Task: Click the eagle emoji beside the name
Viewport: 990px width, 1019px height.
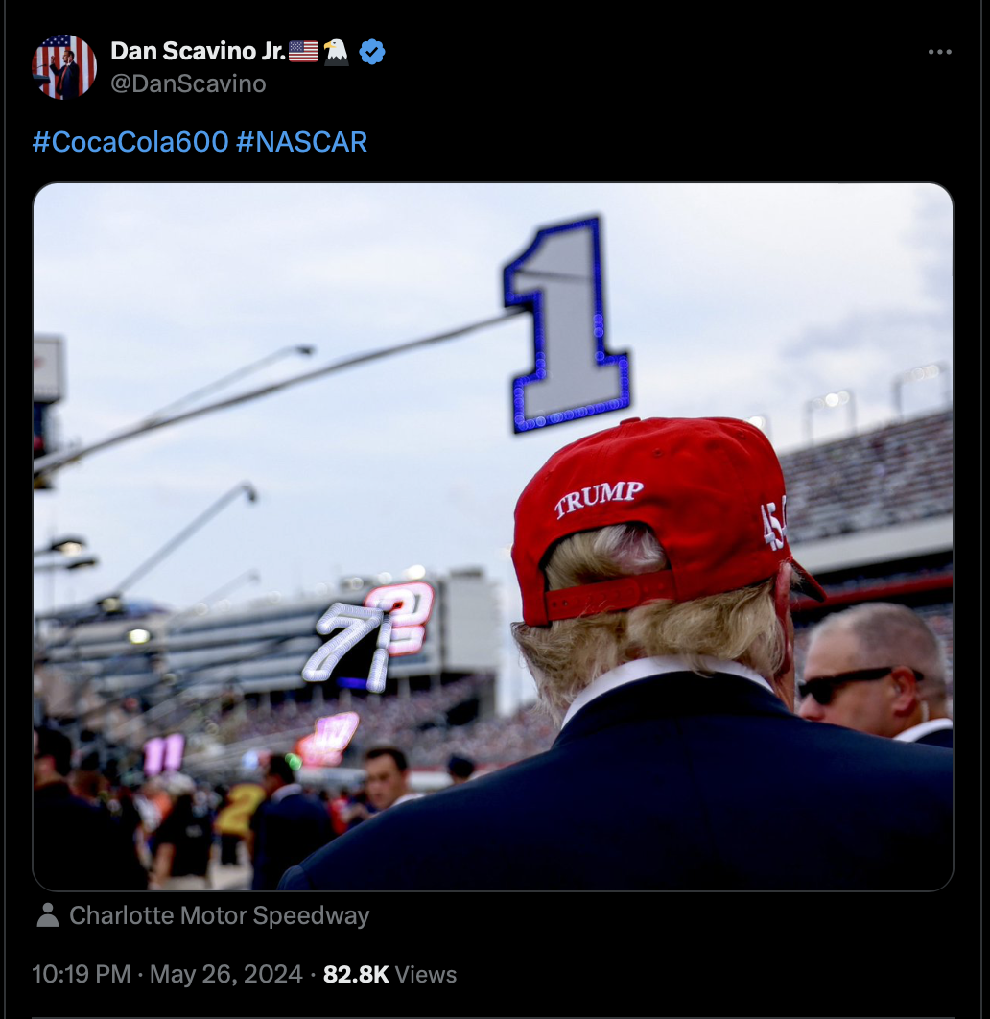Action: (x=337, y=52)
